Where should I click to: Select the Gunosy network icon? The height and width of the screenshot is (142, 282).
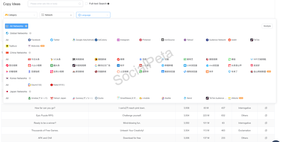(x=74, y=98)
